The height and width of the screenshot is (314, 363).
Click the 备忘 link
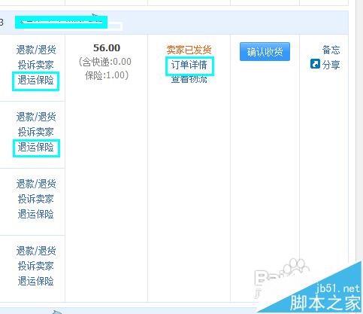331,50
